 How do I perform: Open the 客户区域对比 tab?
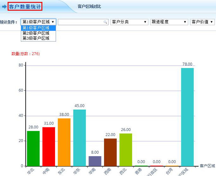[89, 7]
